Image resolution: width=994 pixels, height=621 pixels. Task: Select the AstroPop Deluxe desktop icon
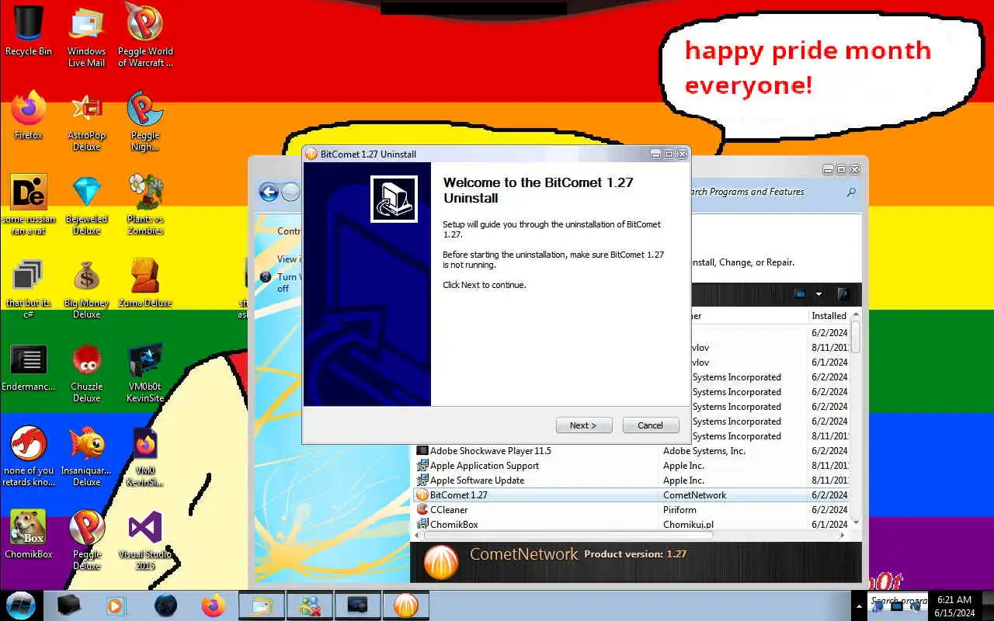click(x=86, y=120)
